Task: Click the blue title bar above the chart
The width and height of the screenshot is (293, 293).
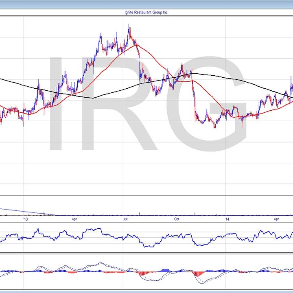Action: click(x=146, y=3)
